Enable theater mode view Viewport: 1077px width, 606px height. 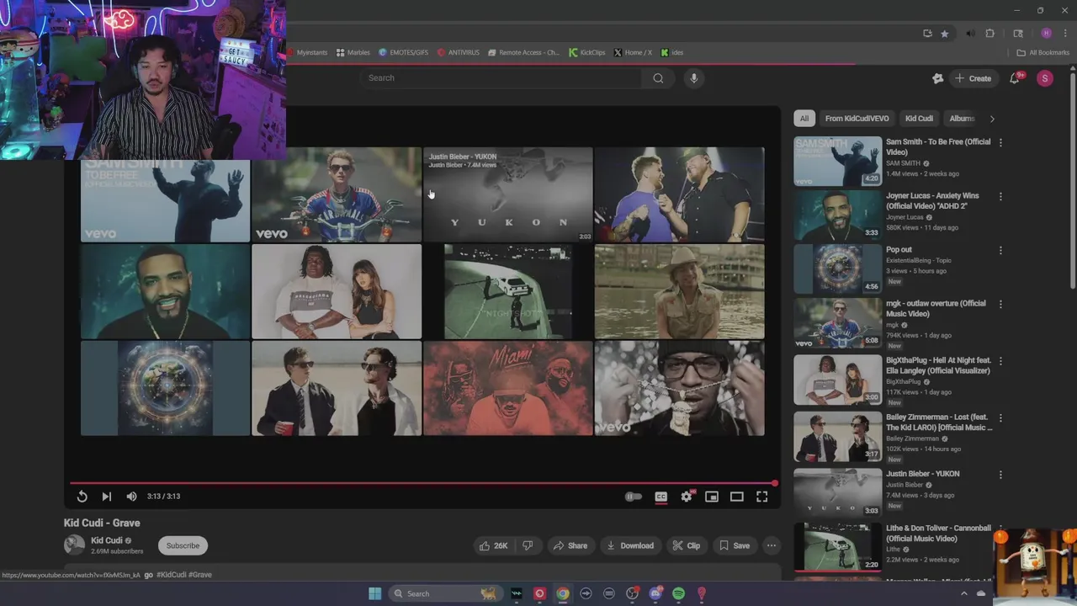click(737, 497)
